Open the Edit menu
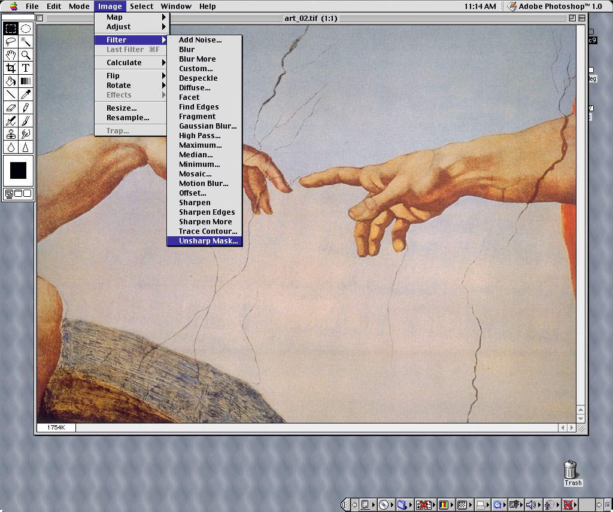The height and width of the screenshot is (512, 613). (x=54, y=6)
